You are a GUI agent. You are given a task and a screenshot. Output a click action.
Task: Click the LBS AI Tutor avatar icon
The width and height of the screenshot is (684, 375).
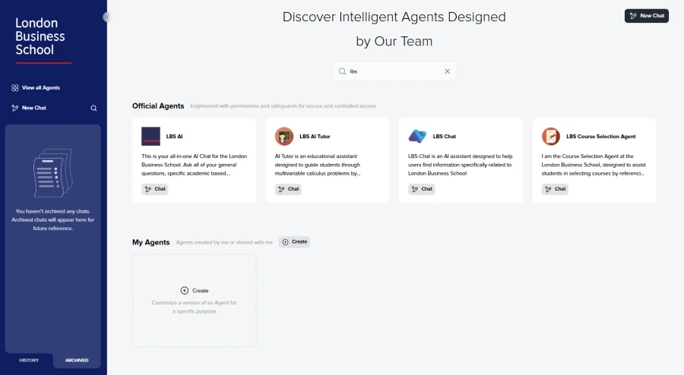pyautogui.click(x=284, y=137)
